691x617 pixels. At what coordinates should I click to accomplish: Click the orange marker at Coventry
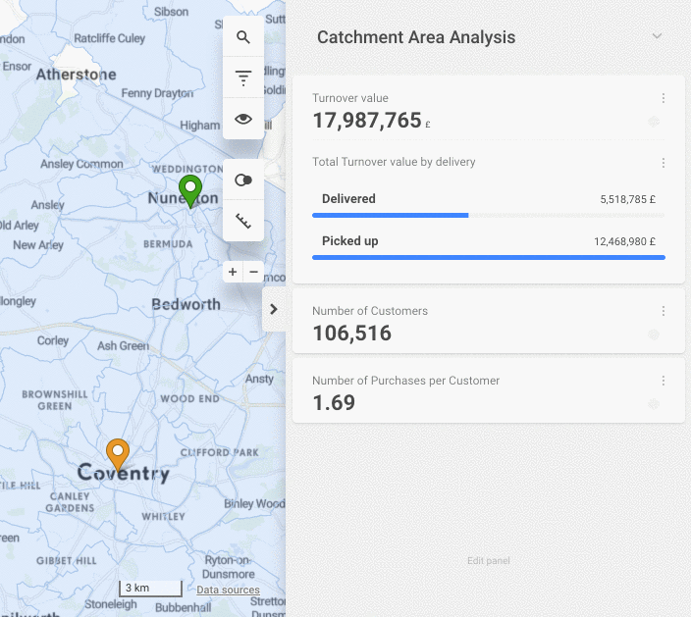(118, 454)
